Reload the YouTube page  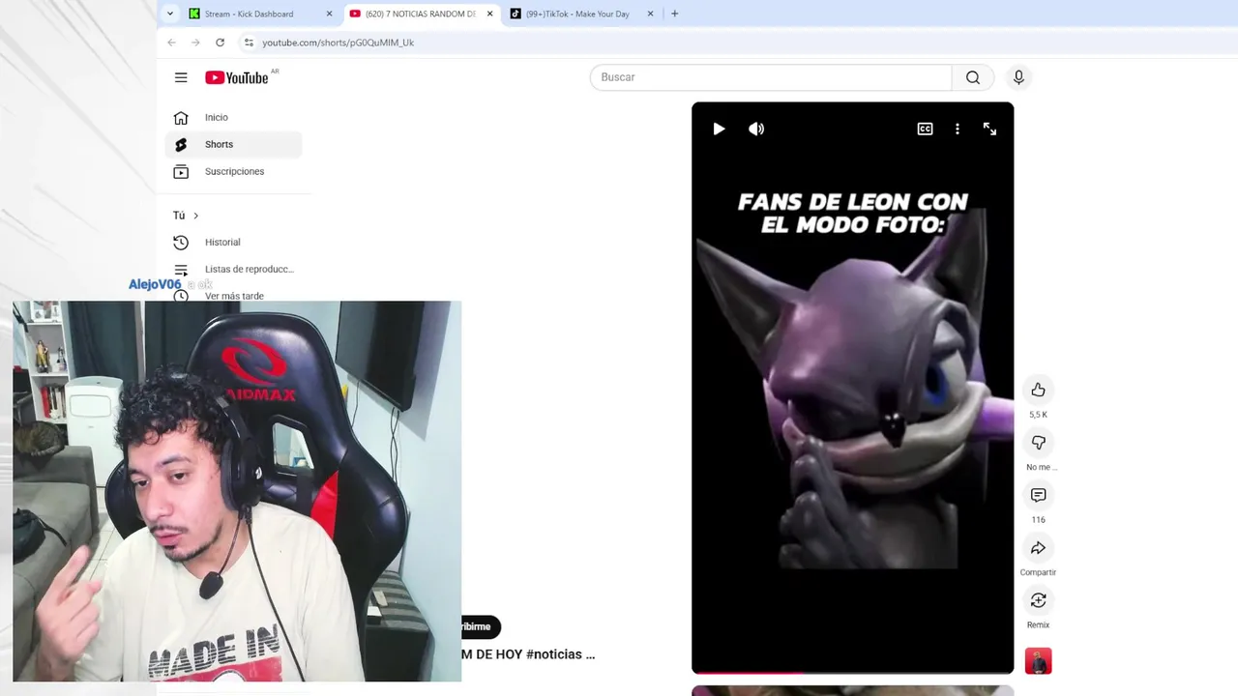tap(220, 43)
